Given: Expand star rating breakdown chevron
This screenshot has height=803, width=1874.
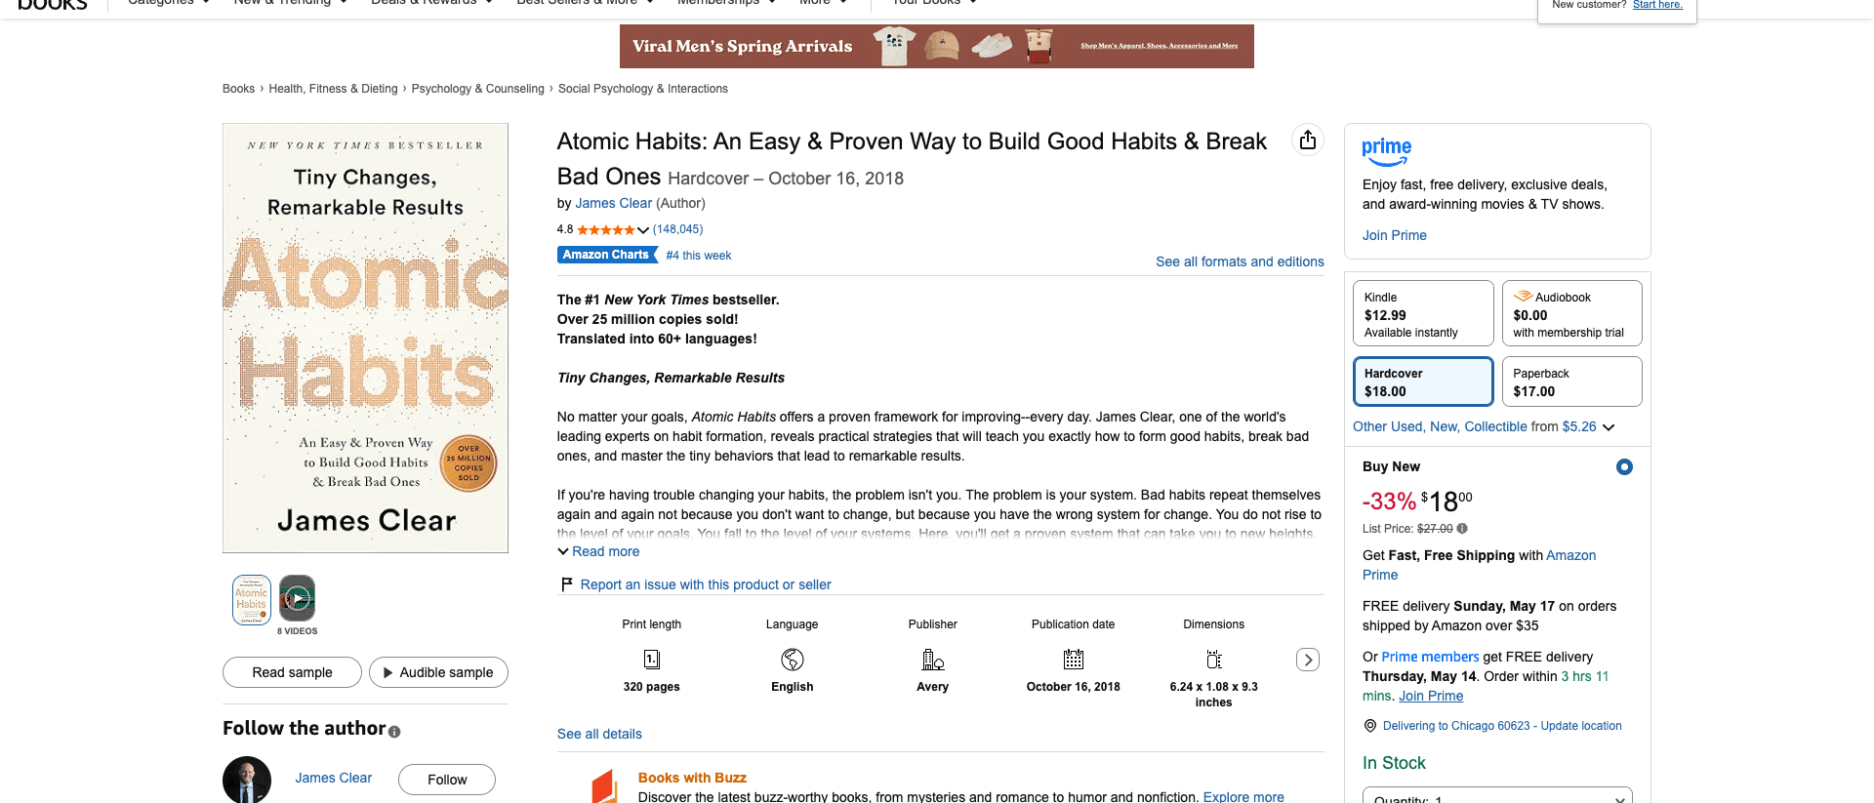Looking at the screenshot, I should pos(643,230).
